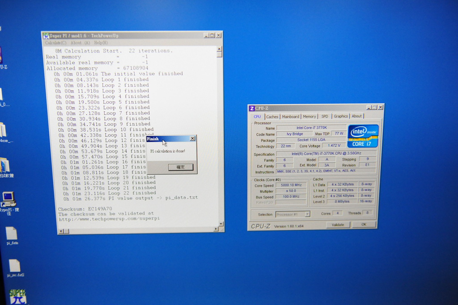The image size is (458, 305).
Task: Switch to the Memory tab in CPU-Z
Action: tap(309, 116)
